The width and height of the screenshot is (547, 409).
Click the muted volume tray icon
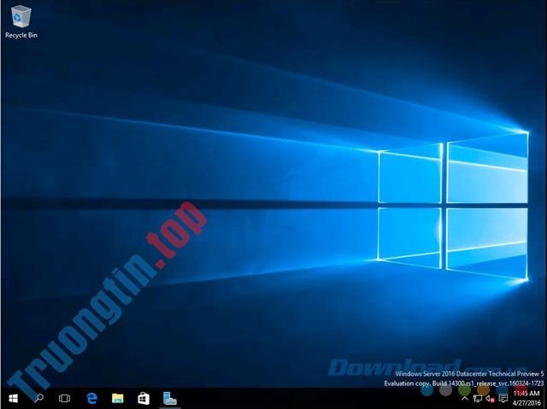click(x=490, y=398)
